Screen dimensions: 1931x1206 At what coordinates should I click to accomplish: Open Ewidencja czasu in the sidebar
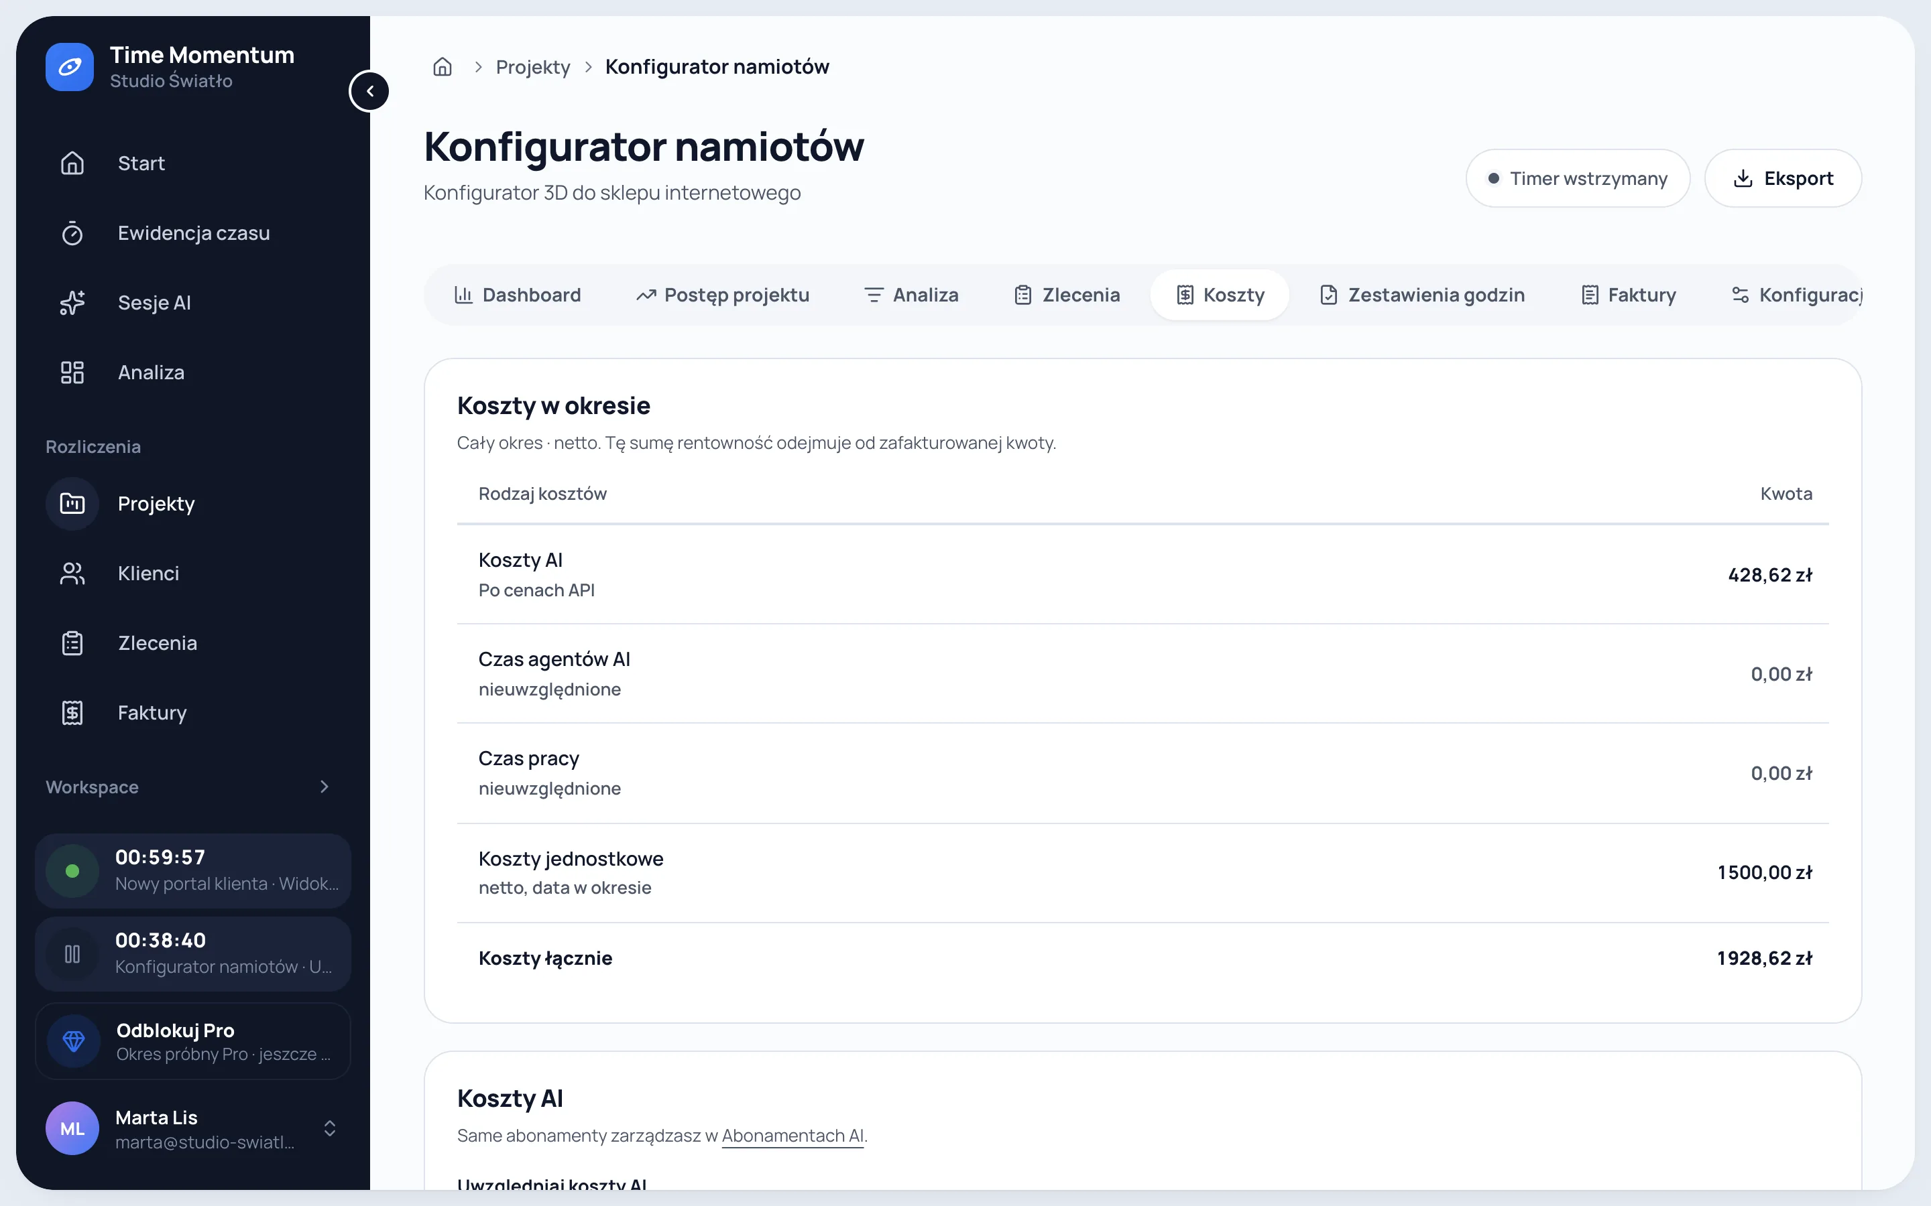193,233
